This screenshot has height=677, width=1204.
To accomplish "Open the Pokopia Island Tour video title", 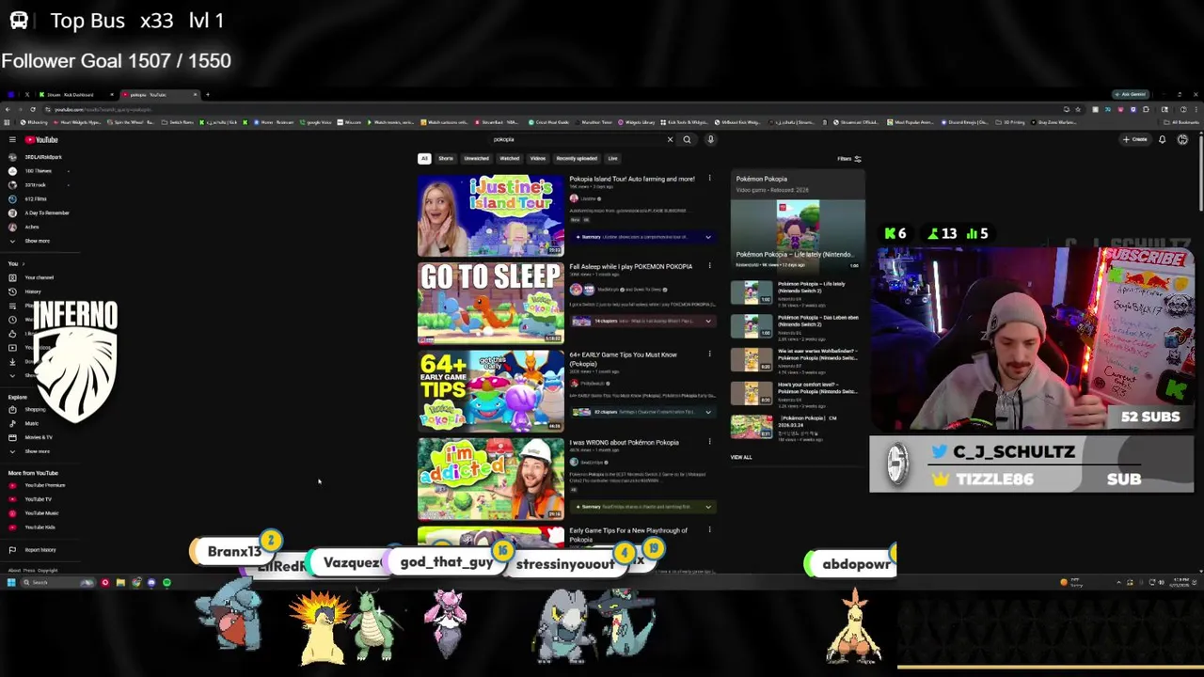I will coord(632,179).
